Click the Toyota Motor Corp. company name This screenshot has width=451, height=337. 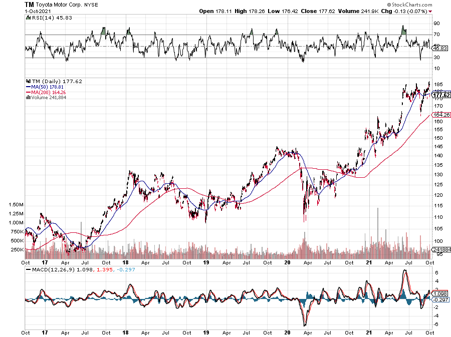[x=59, y=5]
